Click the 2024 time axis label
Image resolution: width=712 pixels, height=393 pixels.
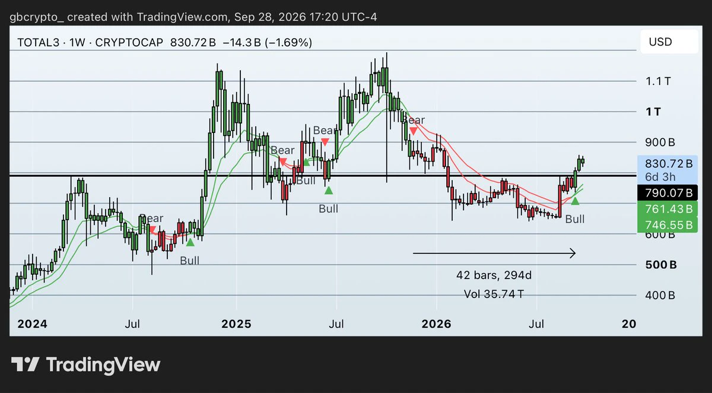32,324
